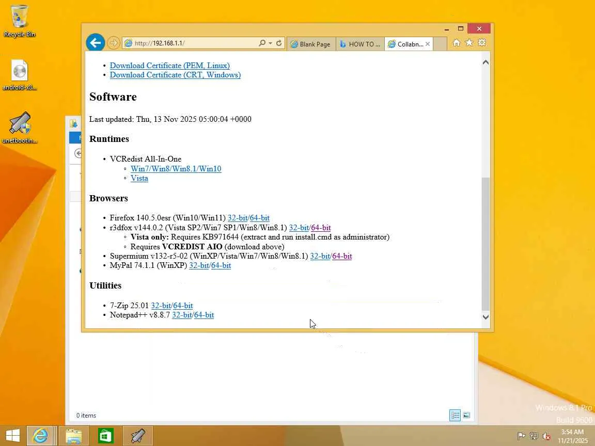This screenshot has height=446, width=595.
Task: Download Certificate (CRT, Windows) link
Action: click(175, 75)
